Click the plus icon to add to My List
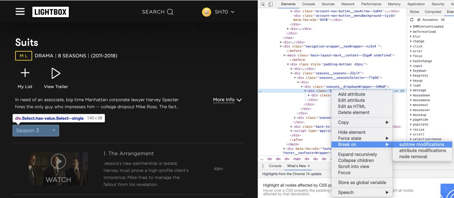The width and height of the screenshot is (454, 198). point(25,73)
